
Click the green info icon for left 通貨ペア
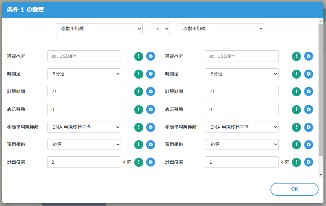pyautogui.click(x=138, y=56)
